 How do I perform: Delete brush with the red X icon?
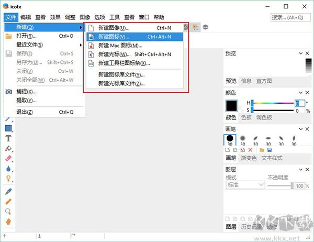point(250,150)
